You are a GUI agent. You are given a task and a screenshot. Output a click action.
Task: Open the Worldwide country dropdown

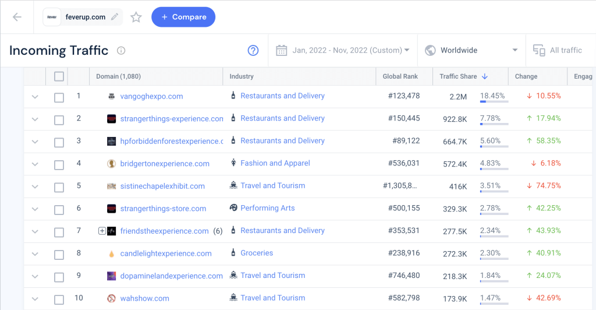point(471,51)
